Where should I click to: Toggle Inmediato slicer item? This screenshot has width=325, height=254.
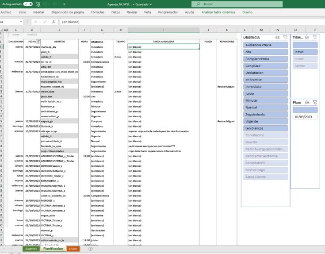(265, 86)
